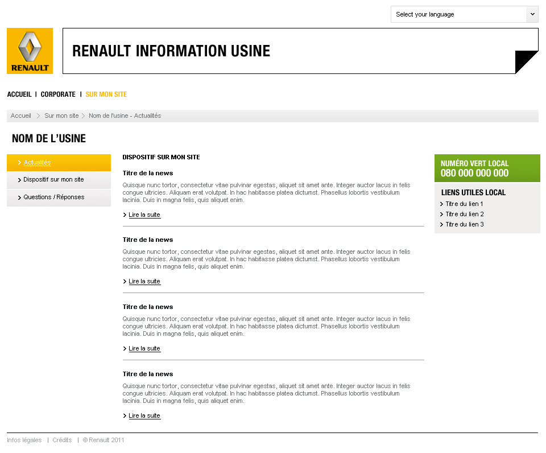Click the Renault logo
Image resolution: width=546 pixels, height=453 pixels.
[x=30, y=51]
